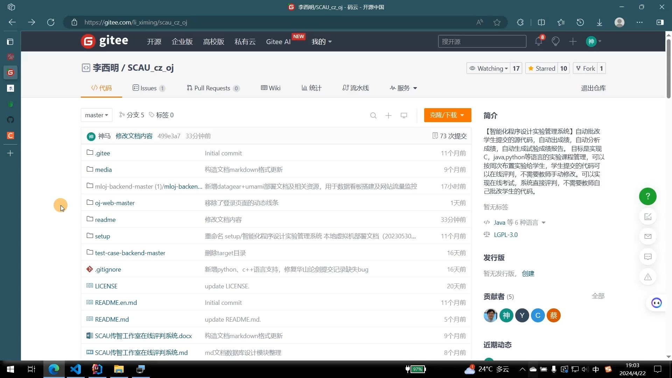Open the Web IDE monitor icon
The height and width of the screenshot is (378, 672).
coord(404,115)
